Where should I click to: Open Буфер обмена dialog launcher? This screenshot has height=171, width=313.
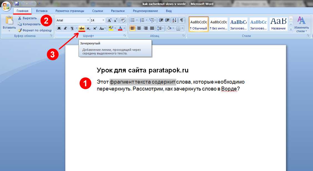(51, 36)
